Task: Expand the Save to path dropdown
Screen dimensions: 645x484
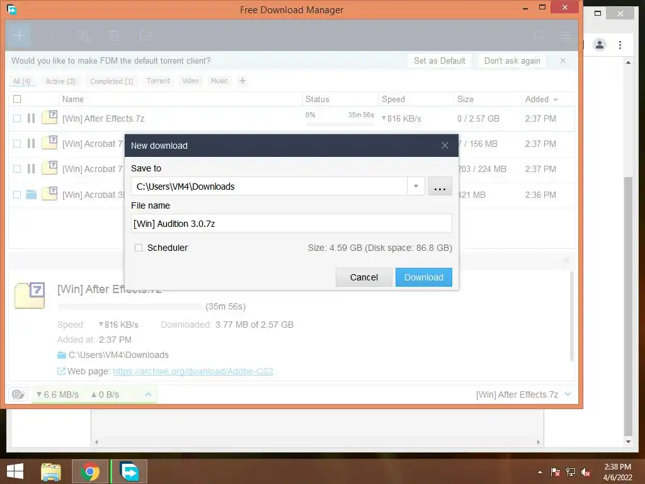Action: [x=416, y=187]
